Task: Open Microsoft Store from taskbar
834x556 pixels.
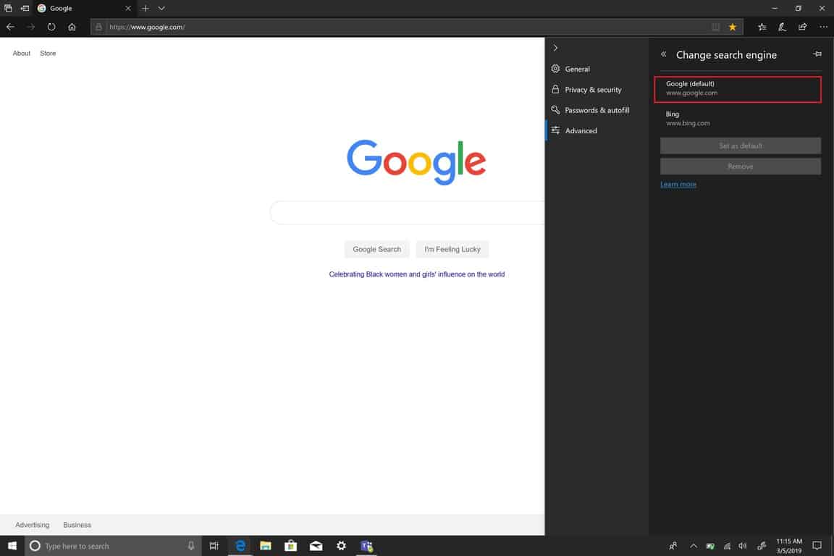Action: [x=290, y=546]
